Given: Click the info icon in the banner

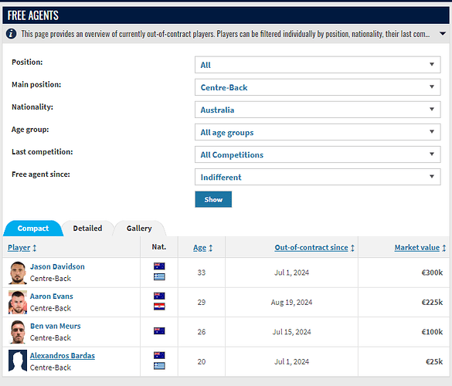Looking at the screenshot, I should point(11,34).
